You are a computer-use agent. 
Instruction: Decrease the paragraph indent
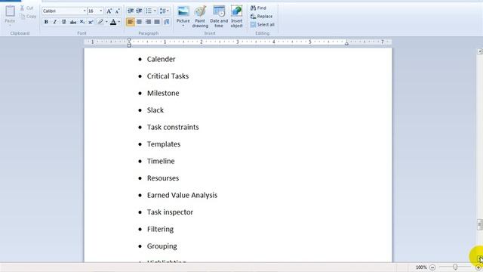point(131,11)
